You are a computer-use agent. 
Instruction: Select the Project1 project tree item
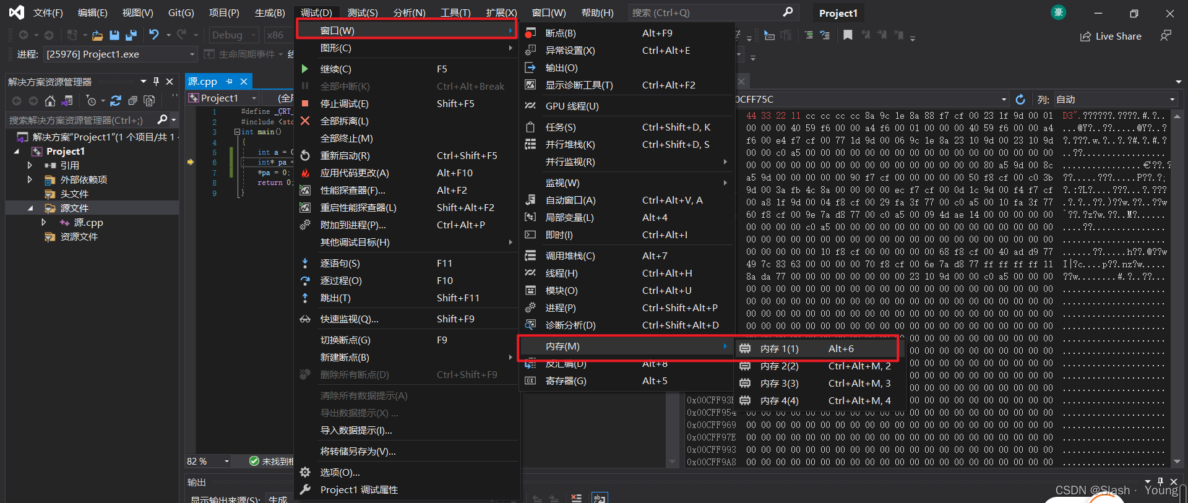tap(66, 151)
